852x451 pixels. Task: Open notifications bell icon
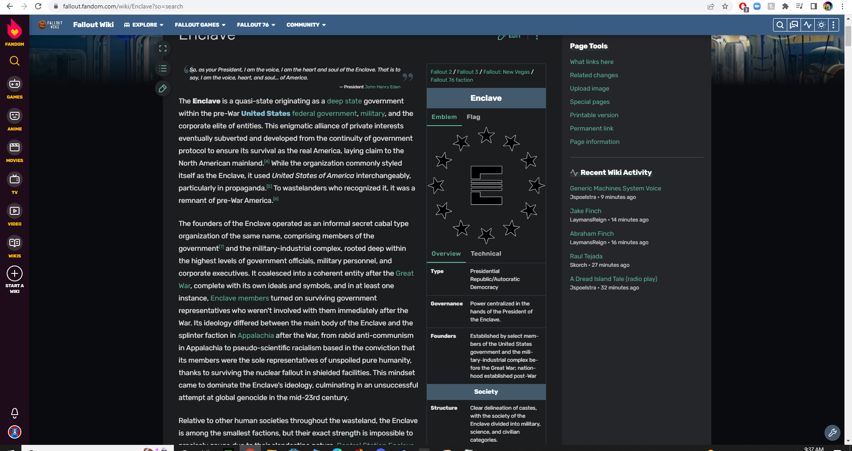15,413
